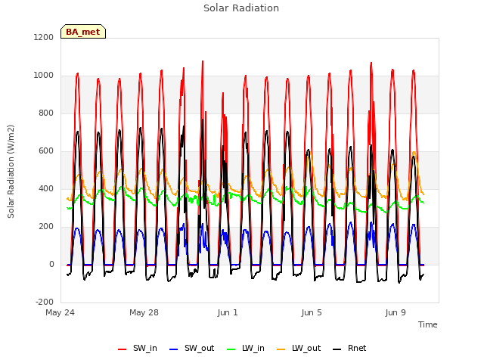This screenshot has width=484, height=363.
Task: Click the red SW_in legend swatch
Action: [123, 349]
